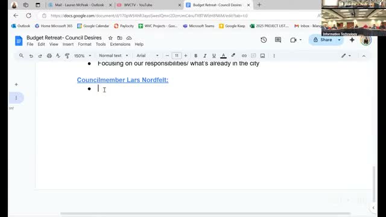Open the editing mode pencil dropdown

pos(346,56)
